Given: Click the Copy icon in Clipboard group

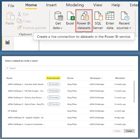Looking at the screenshot, I should (19, 21).
